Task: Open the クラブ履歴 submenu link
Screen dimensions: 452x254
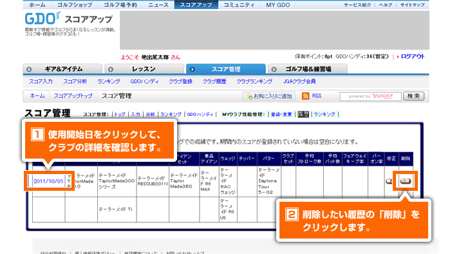Action: point(214,81)
